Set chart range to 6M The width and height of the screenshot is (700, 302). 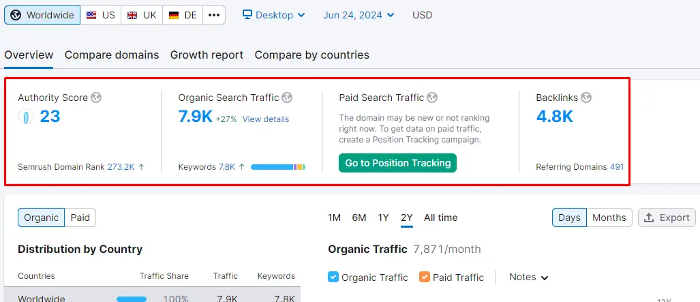point(359,217)
